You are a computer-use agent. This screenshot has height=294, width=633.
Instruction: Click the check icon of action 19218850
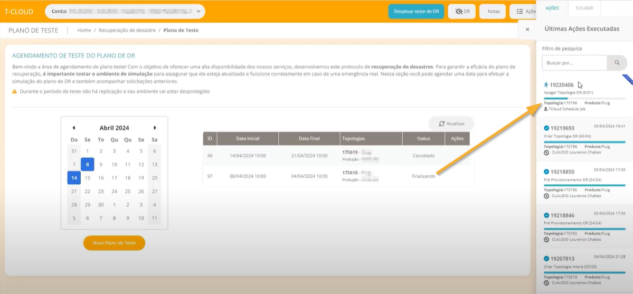coord(546,172)
